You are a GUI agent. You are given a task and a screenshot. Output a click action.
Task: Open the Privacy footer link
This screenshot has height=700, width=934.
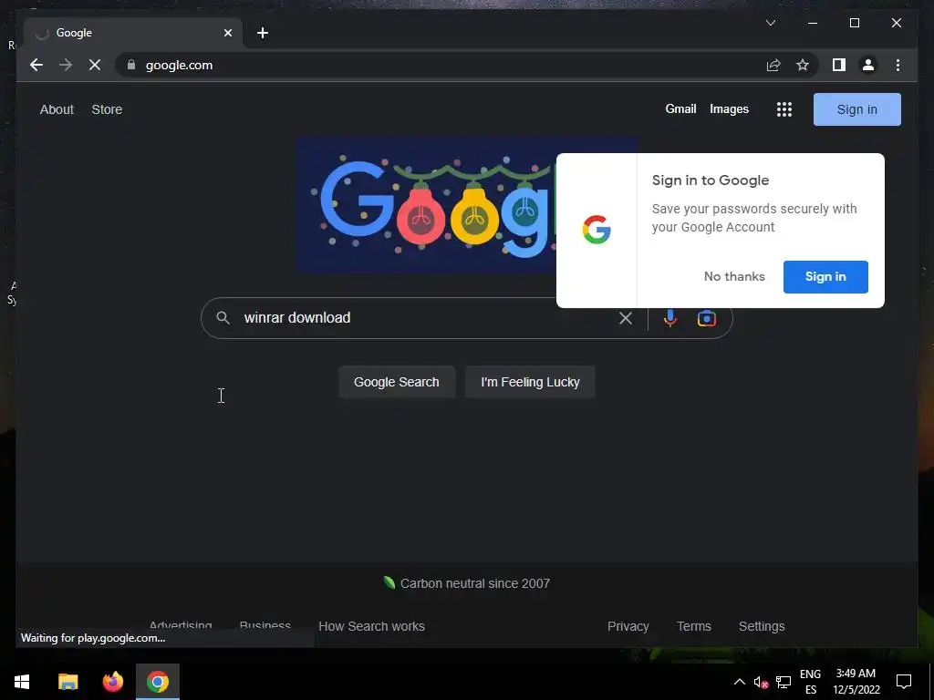click(x=628, y=626)
